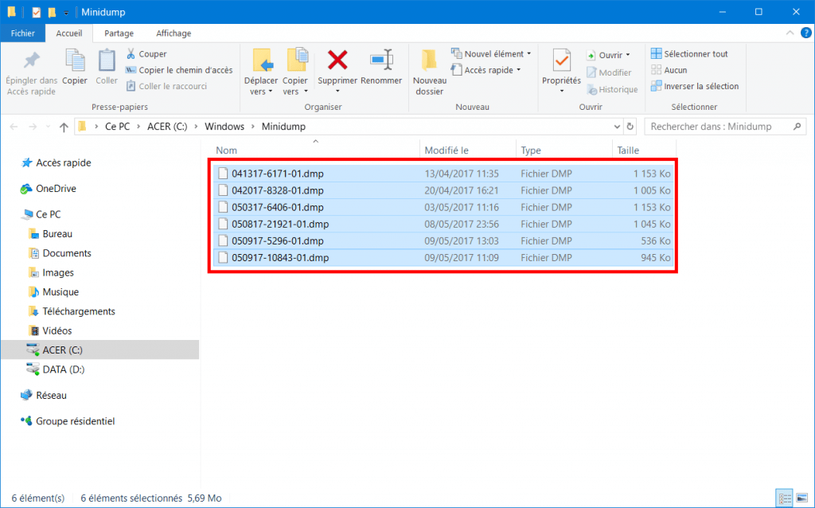The width and height of the screenshot is (815, 508).
Task: Open the Nouvel élément dropdown
Action: [x=491, y=54]
